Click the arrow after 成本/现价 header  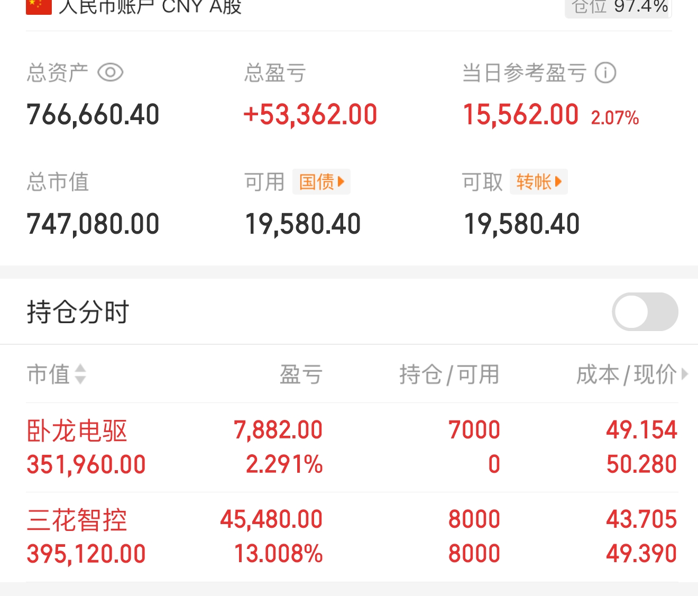pyautogui.click(x=685, y=374)
